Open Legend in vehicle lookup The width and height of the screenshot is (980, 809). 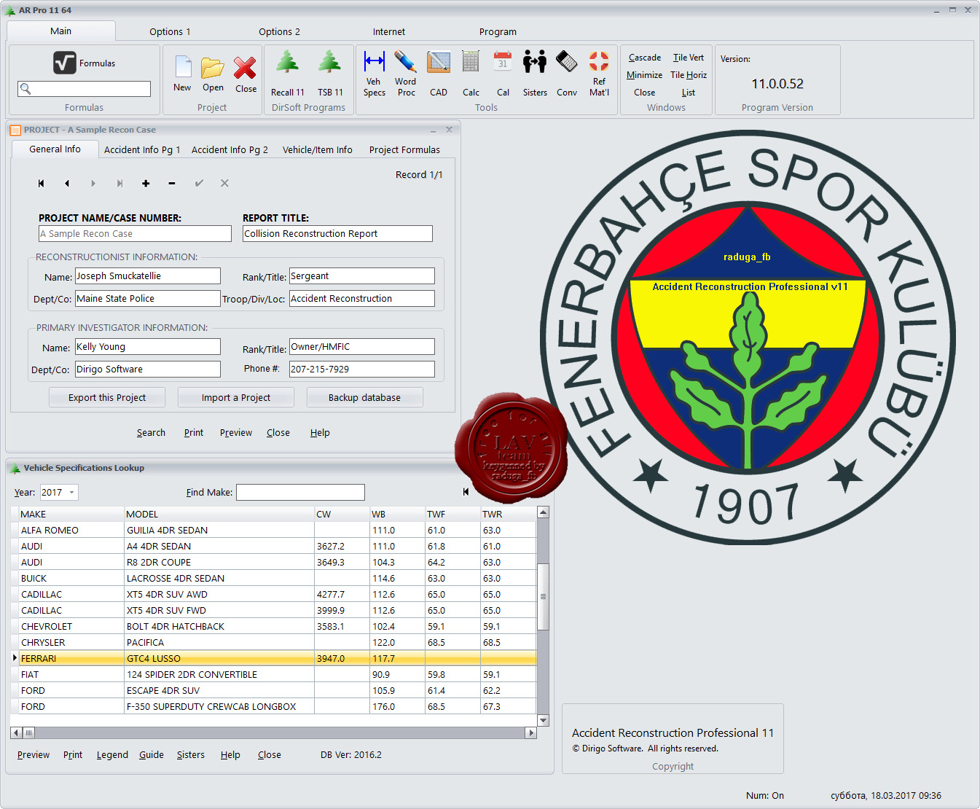(112, 754)
